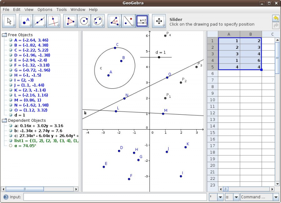Open the Greek letter α dropdown

[236, 197]
